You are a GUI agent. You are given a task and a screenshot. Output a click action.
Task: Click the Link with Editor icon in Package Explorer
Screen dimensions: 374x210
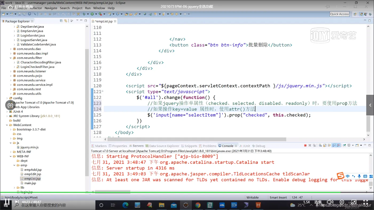(65, 21)
